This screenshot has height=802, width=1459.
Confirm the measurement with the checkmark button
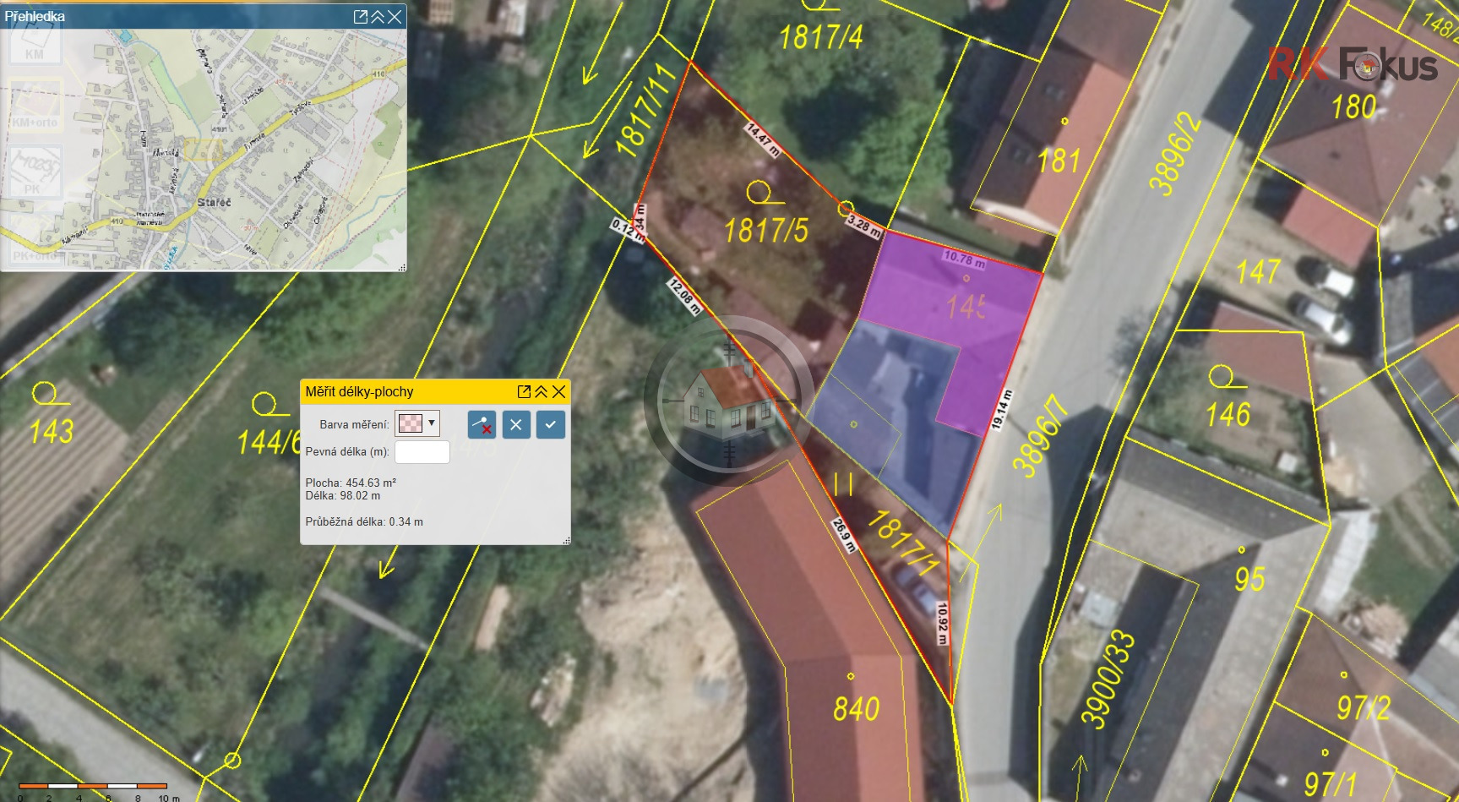(x=550, y=425)
